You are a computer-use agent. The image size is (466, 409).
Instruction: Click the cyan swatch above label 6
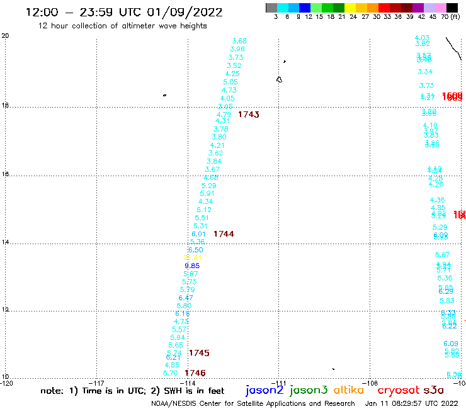click(x=283, y=8)
